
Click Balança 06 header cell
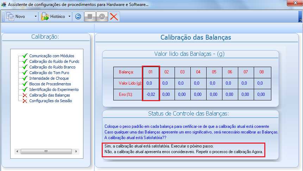(230, 72)
